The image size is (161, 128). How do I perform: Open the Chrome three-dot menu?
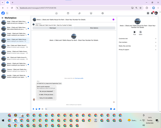pos(158,8)
